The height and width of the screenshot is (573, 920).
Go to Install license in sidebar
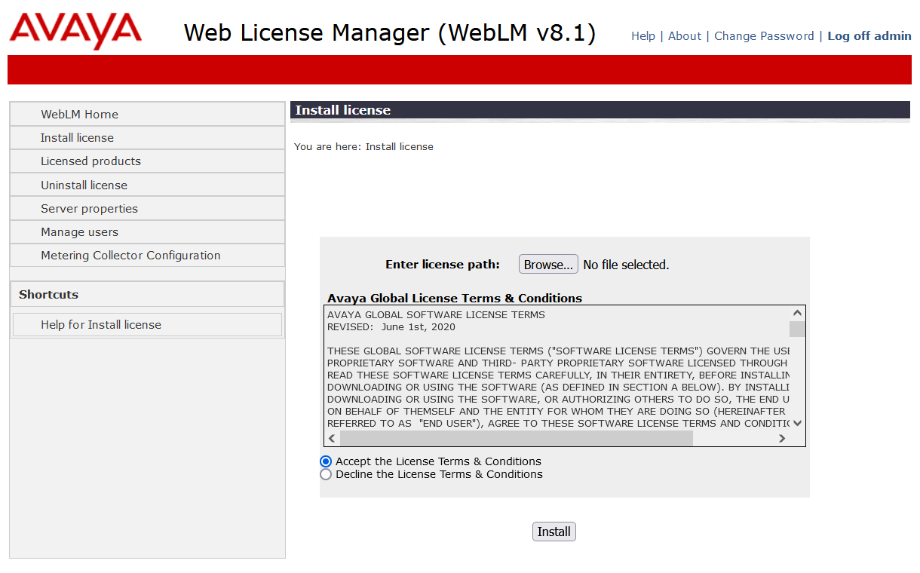[147, 138]
